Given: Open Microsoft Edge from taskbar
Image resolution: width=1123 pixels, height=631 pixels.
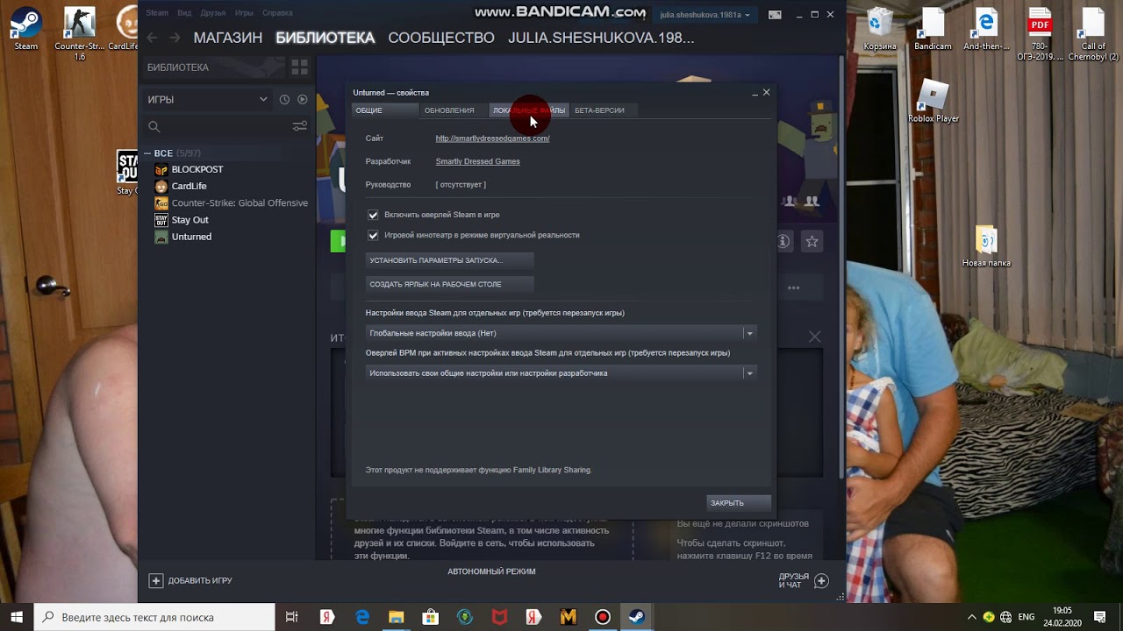Looking at the screenshot, I should tap(362, 617).
